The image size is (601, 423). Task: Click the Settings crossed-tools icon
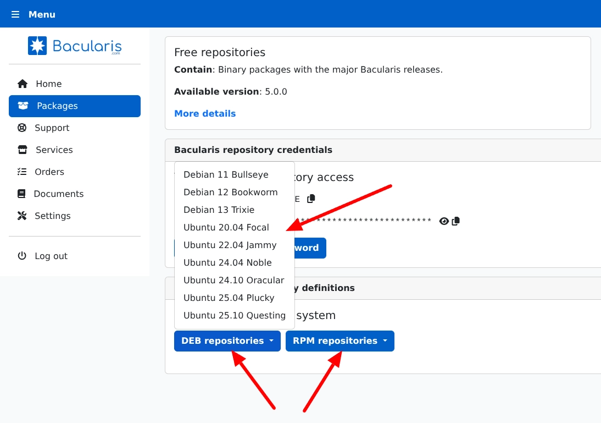coord(22,216)
